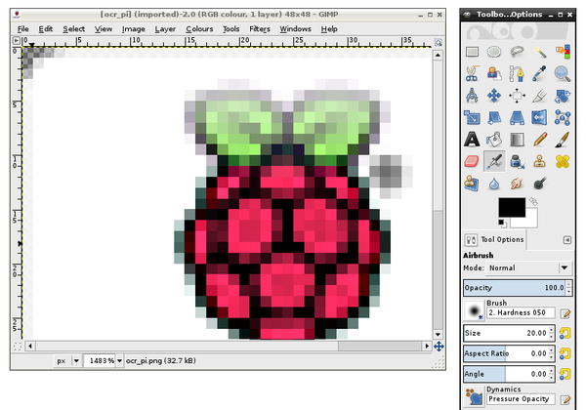Open the dynamics selector icon

[474, 397]
